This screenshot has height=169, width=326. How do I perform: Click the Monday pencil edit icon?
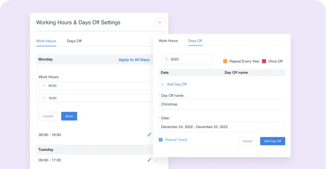(x=149, y=135)
